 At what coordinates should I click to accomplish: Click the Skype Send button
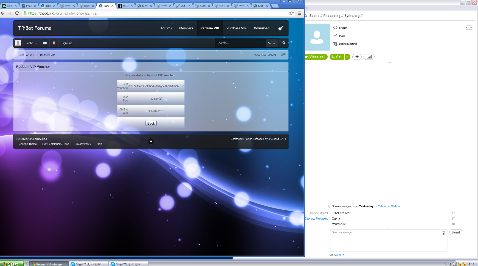click(456, 232)
